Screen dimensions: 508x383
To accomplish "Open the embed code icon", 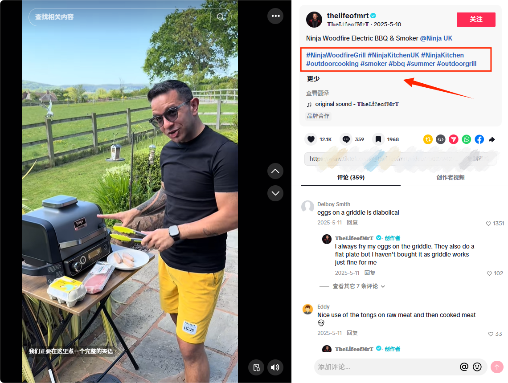I will pos(440,139).
